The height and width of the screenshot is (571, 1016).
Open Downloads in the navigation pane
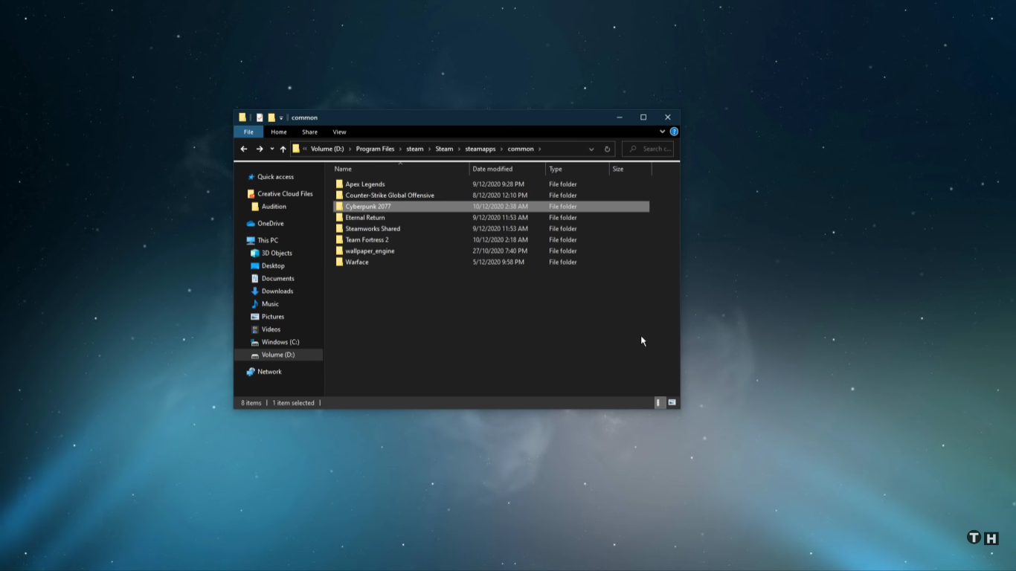click(277, 291)
